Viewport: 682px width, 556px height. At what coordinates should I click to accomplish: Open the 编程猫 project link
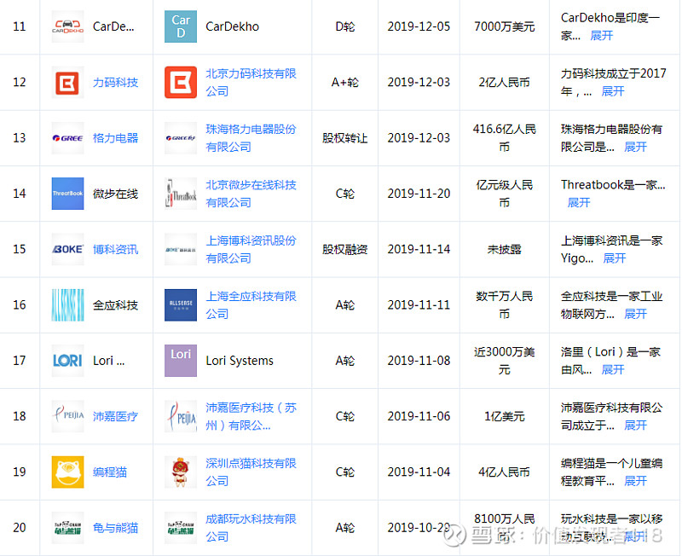pos(110,472)
